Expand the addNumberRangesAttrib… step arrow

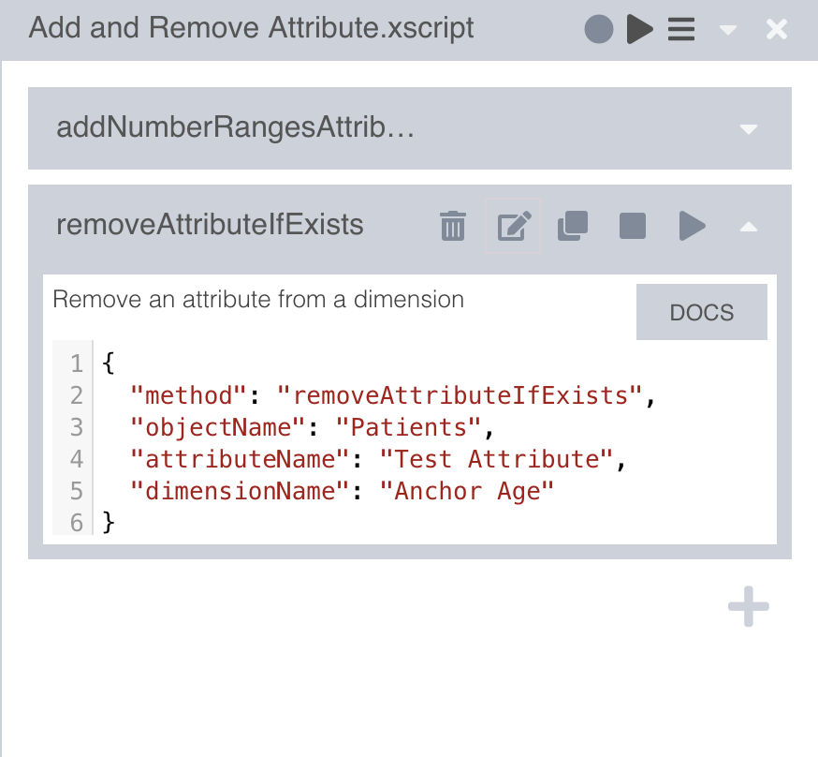click(x=748, y=129)
